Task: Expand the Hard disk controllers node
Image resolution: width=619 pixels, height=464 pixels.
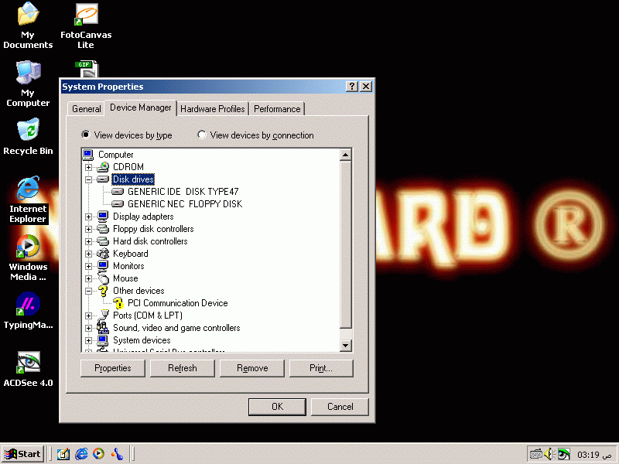Action: tap(88, 241)
